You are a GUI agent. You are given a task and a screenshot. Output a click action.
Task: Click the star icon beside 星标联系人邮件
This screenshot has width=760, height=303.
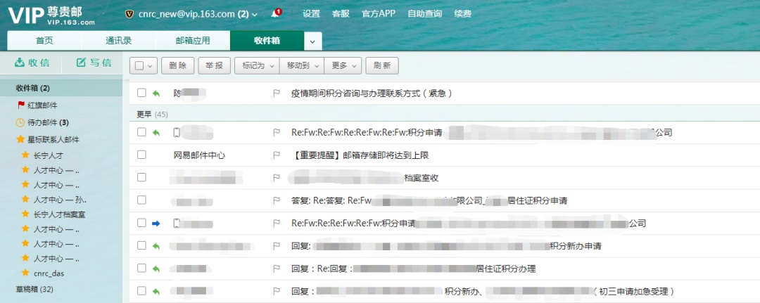pyautogui.click(x=20, y=139)
